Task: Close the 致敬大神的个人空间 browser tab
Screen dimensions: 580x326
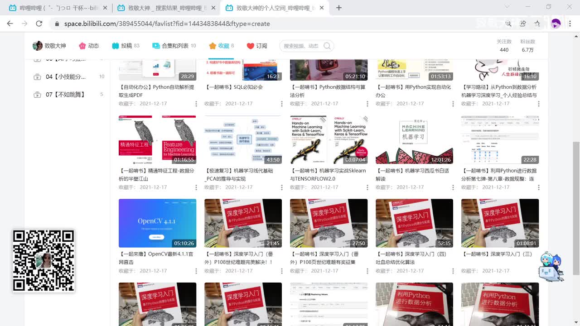Action: pyautogui.click(x=322, y=8)
